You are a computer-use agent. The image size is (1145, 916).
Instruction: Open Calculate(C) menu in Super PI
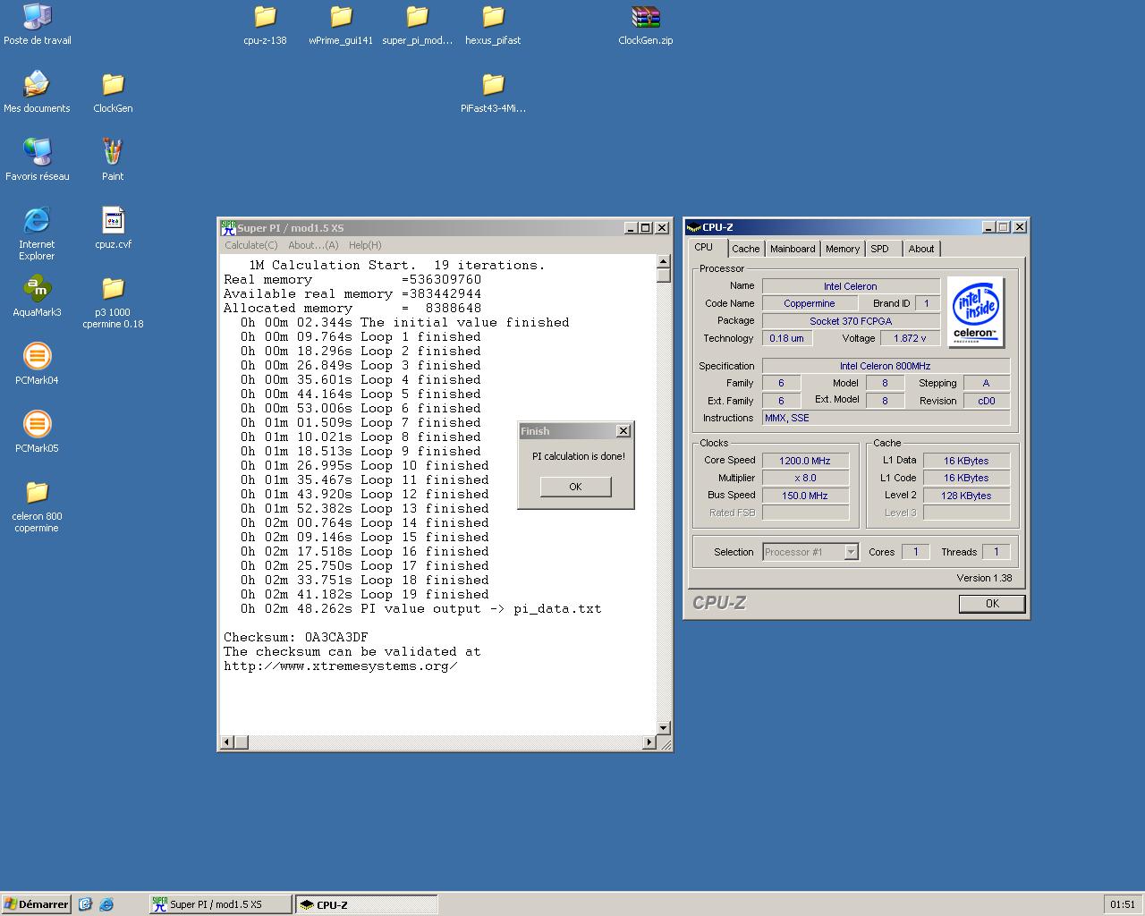pyautogui.click(x=250, y=245)
